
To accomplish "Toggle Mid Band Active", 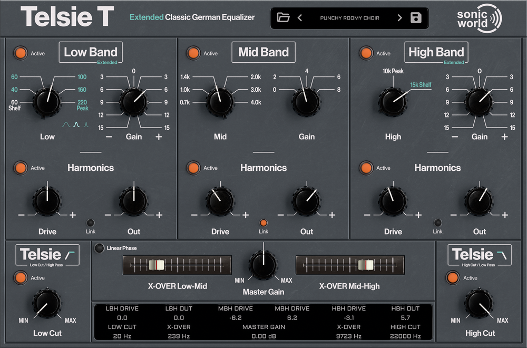I will click(x=193, y=53).
